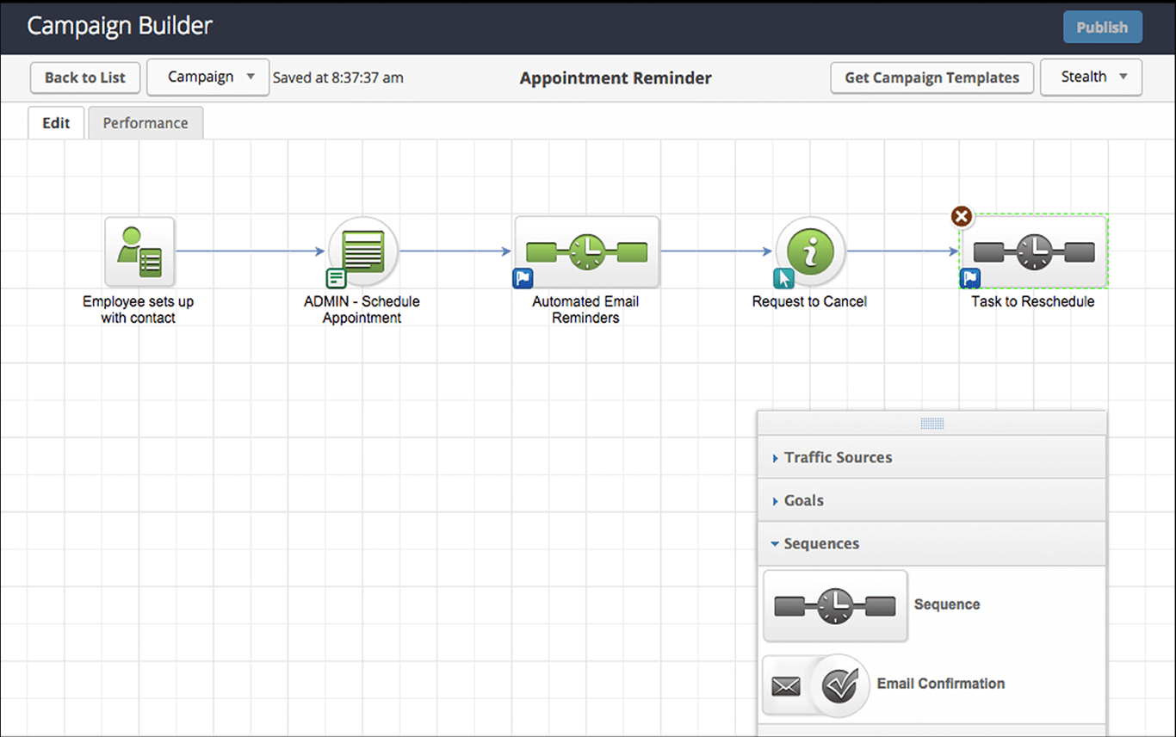
Task: Click the cursor status toggle under Request to Cancel
Action: (x=783, y=278)
